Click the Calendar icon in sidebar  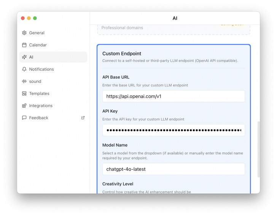[24, 45]
